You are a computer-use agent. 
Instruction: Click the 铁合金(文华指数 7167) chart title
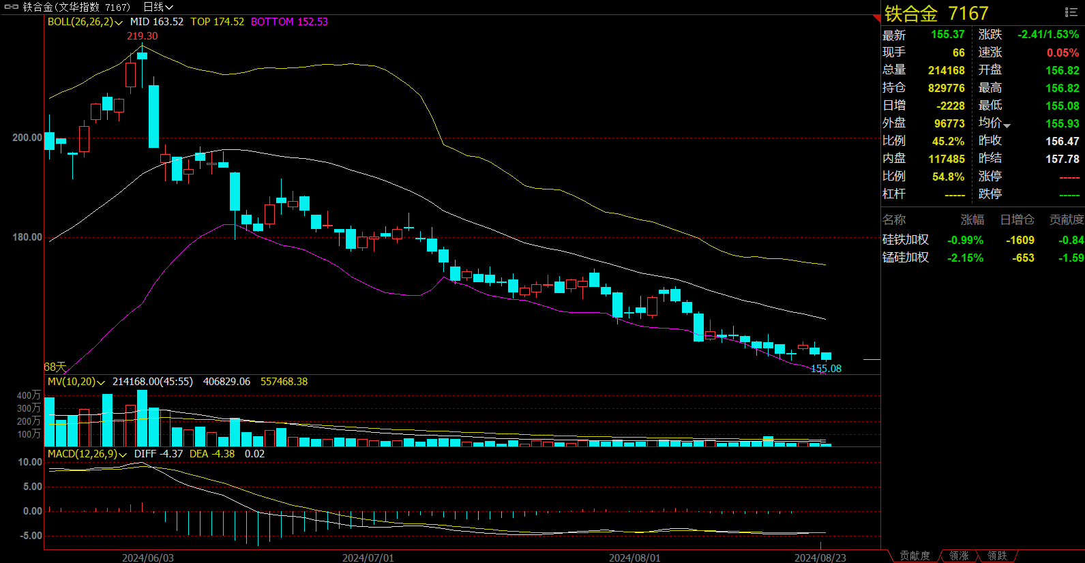point(76,7)
